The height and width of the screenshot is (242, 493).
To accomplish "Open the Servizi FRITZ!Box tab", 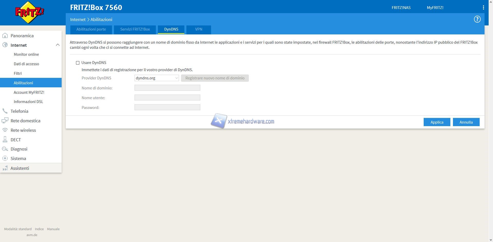I will click(135, 29).
